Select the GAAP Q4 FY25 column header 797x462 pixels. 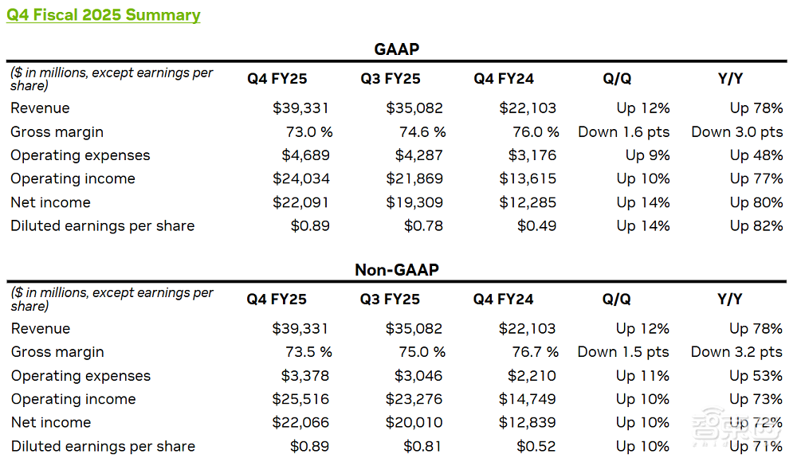tap(277, 79)
